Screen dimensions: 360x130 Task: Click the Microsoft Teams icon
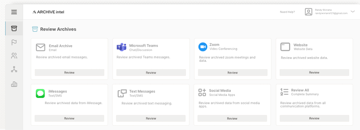click(x=121, y=47)
